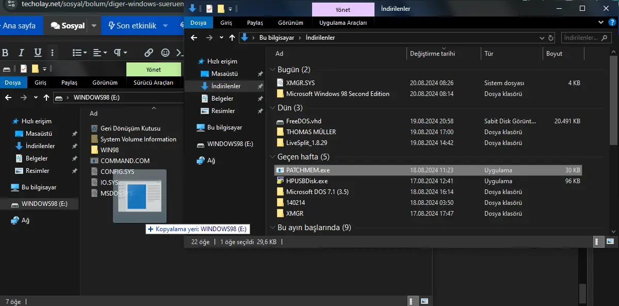Open more formatting options (three dots) in editor

[x=52, y=52]
